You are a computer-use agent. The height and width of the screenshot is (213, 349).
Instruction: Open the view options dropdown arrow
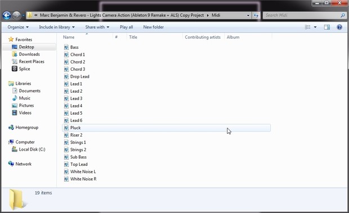pos(315,27)
